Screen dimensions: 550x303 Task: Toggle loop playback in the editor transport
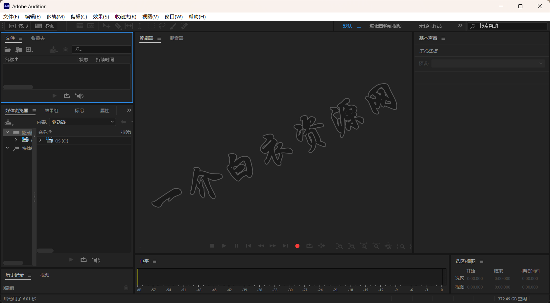(309, 246)
